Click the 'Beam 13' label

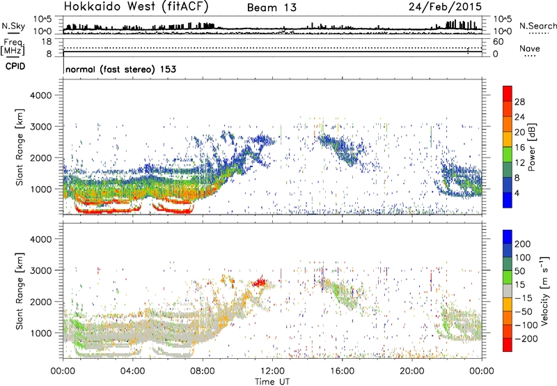coord(272,8)
